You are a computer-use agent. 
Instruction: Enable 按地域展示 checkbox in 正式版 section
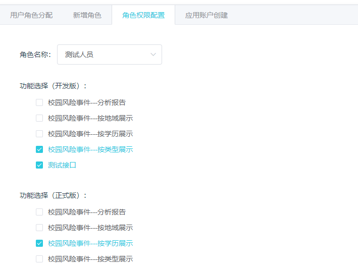click(x=39, y=228)
